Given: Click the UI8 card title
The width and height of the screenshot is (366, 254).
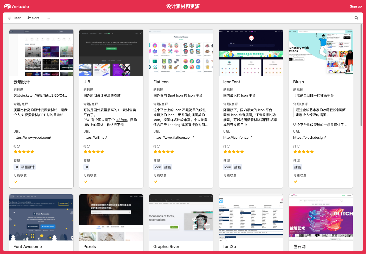Looking at the screenshot, I should [87, 82].
